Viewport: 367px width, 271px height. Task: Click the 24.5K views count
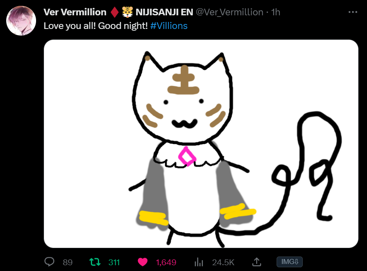(223, 262)
